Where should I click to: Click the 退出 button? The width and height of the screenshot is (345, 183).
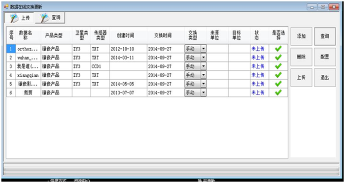tap(325, 78)
